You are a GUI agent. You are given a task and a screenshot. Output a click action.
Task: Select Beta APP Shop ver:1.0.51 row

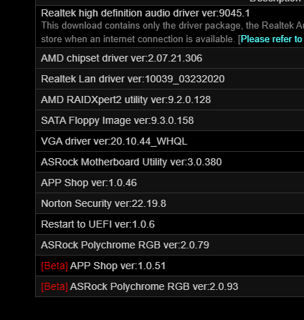pos(170,266)
